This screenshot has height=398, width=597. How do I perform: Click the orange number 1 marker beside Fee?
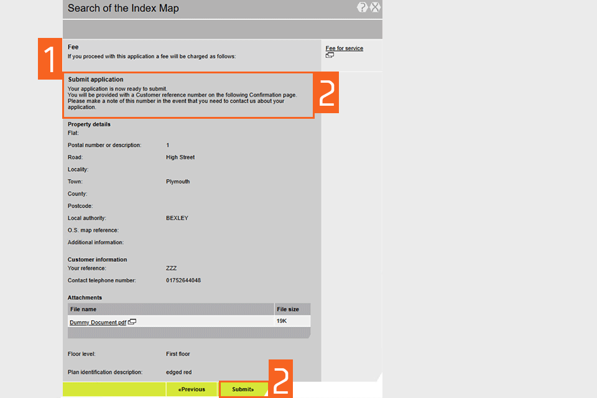click(50, 60)
